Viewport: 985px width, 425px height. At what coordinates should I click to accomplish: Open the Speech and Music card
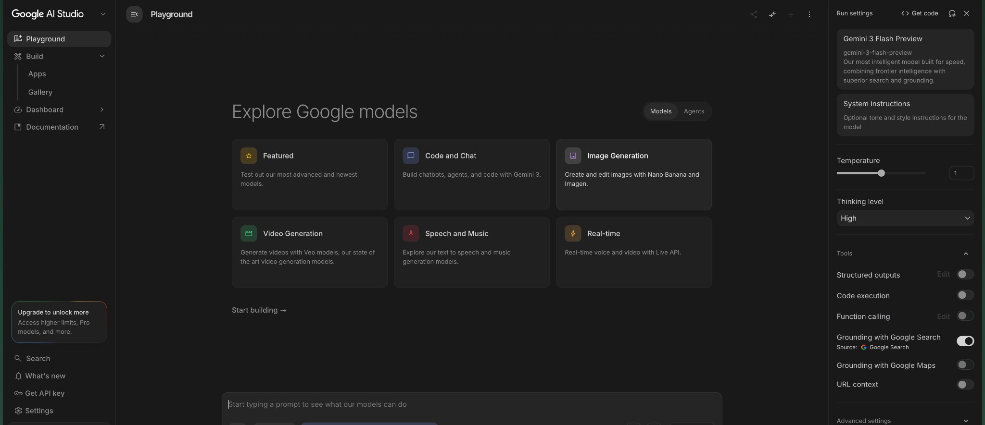tap(472, 252)
